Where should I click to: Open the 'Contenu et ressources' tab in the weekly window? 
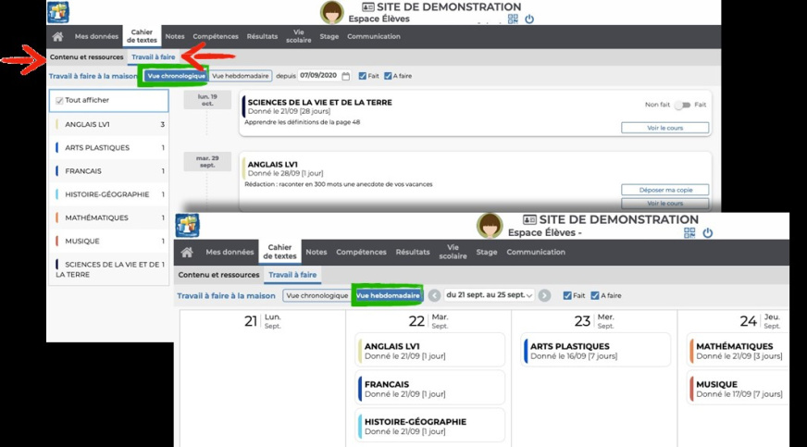tap(218, 275)
